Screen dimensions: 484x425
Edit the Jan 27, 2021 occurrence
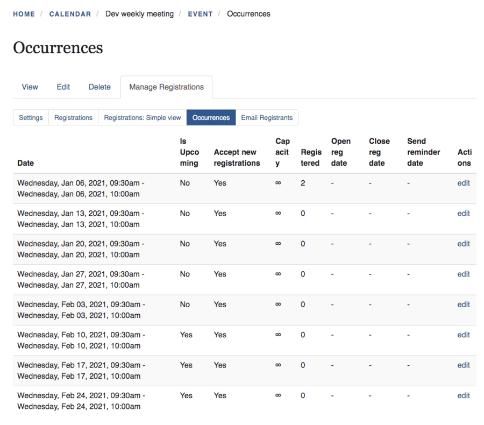pos(463,274)
